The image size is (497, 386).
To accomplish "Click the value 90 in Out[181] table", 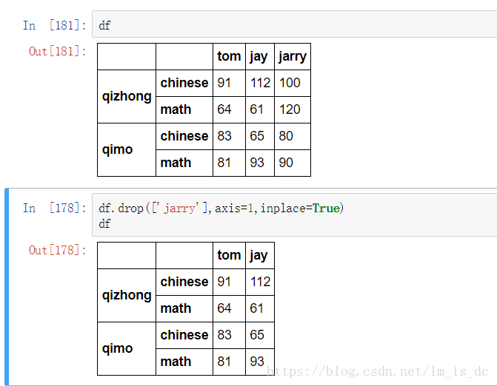I will click(x=293, y=163).
